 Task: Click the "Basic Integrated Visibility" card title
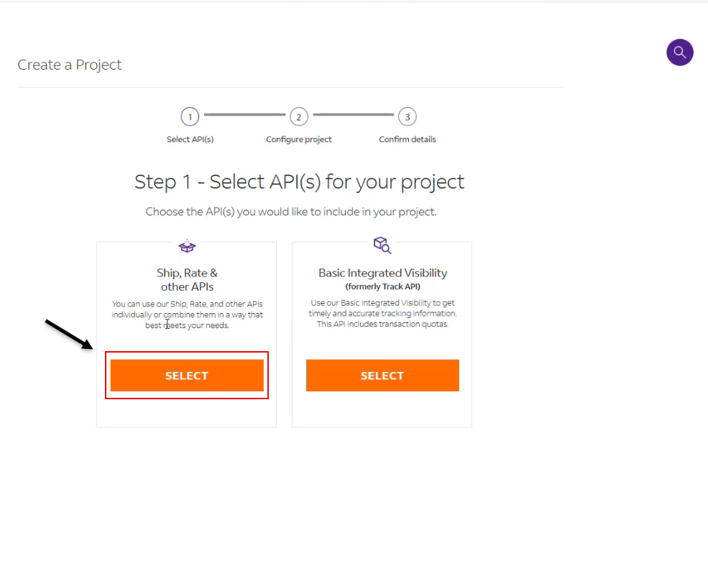click(x=382, y=273)
